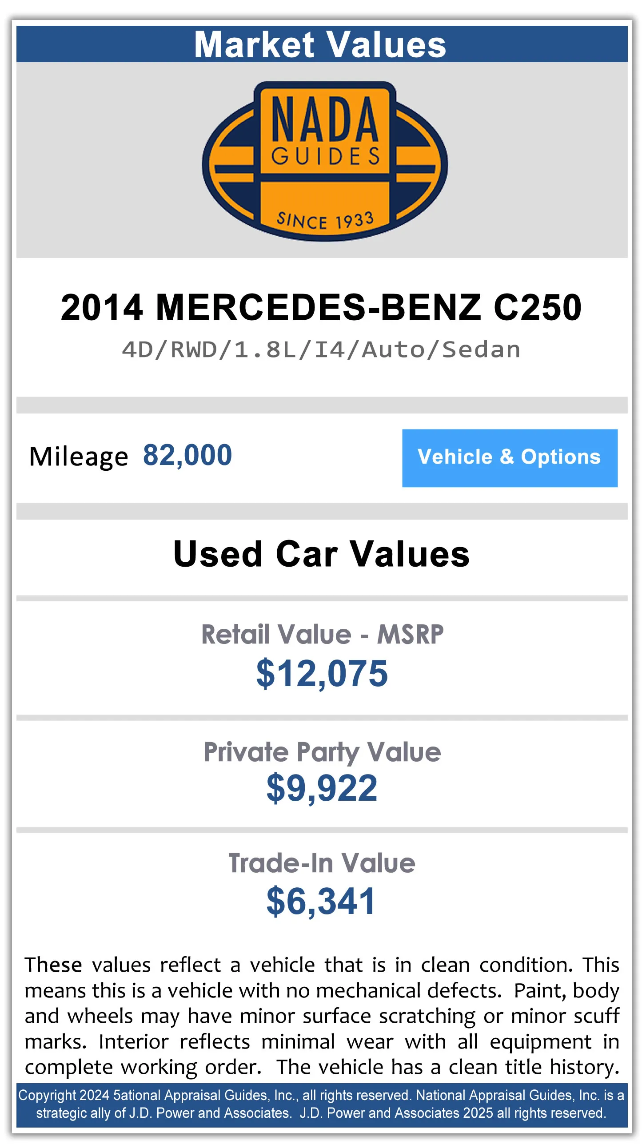Click the Copyright 2024 footer line
This screenshot has width=642, height=1148.
coord(321,1095)
